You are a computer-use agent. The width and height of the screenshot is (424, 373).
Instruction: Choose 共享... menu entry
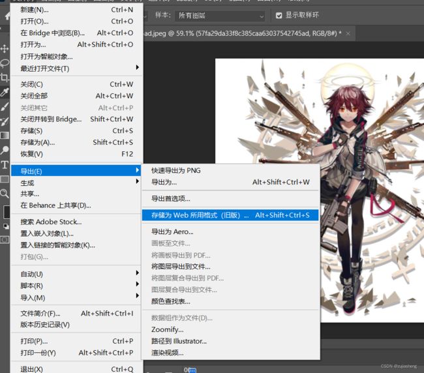(76, 194)
